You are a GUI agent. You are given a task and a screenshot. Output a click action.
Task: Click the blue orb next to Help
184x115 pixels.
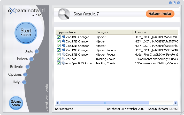(x=24, y=82)
